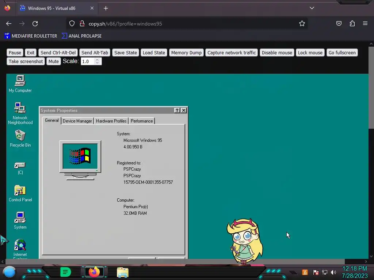Close the System Properties dialog
This screenshot has width=374, height=280.
coord(183,110)
